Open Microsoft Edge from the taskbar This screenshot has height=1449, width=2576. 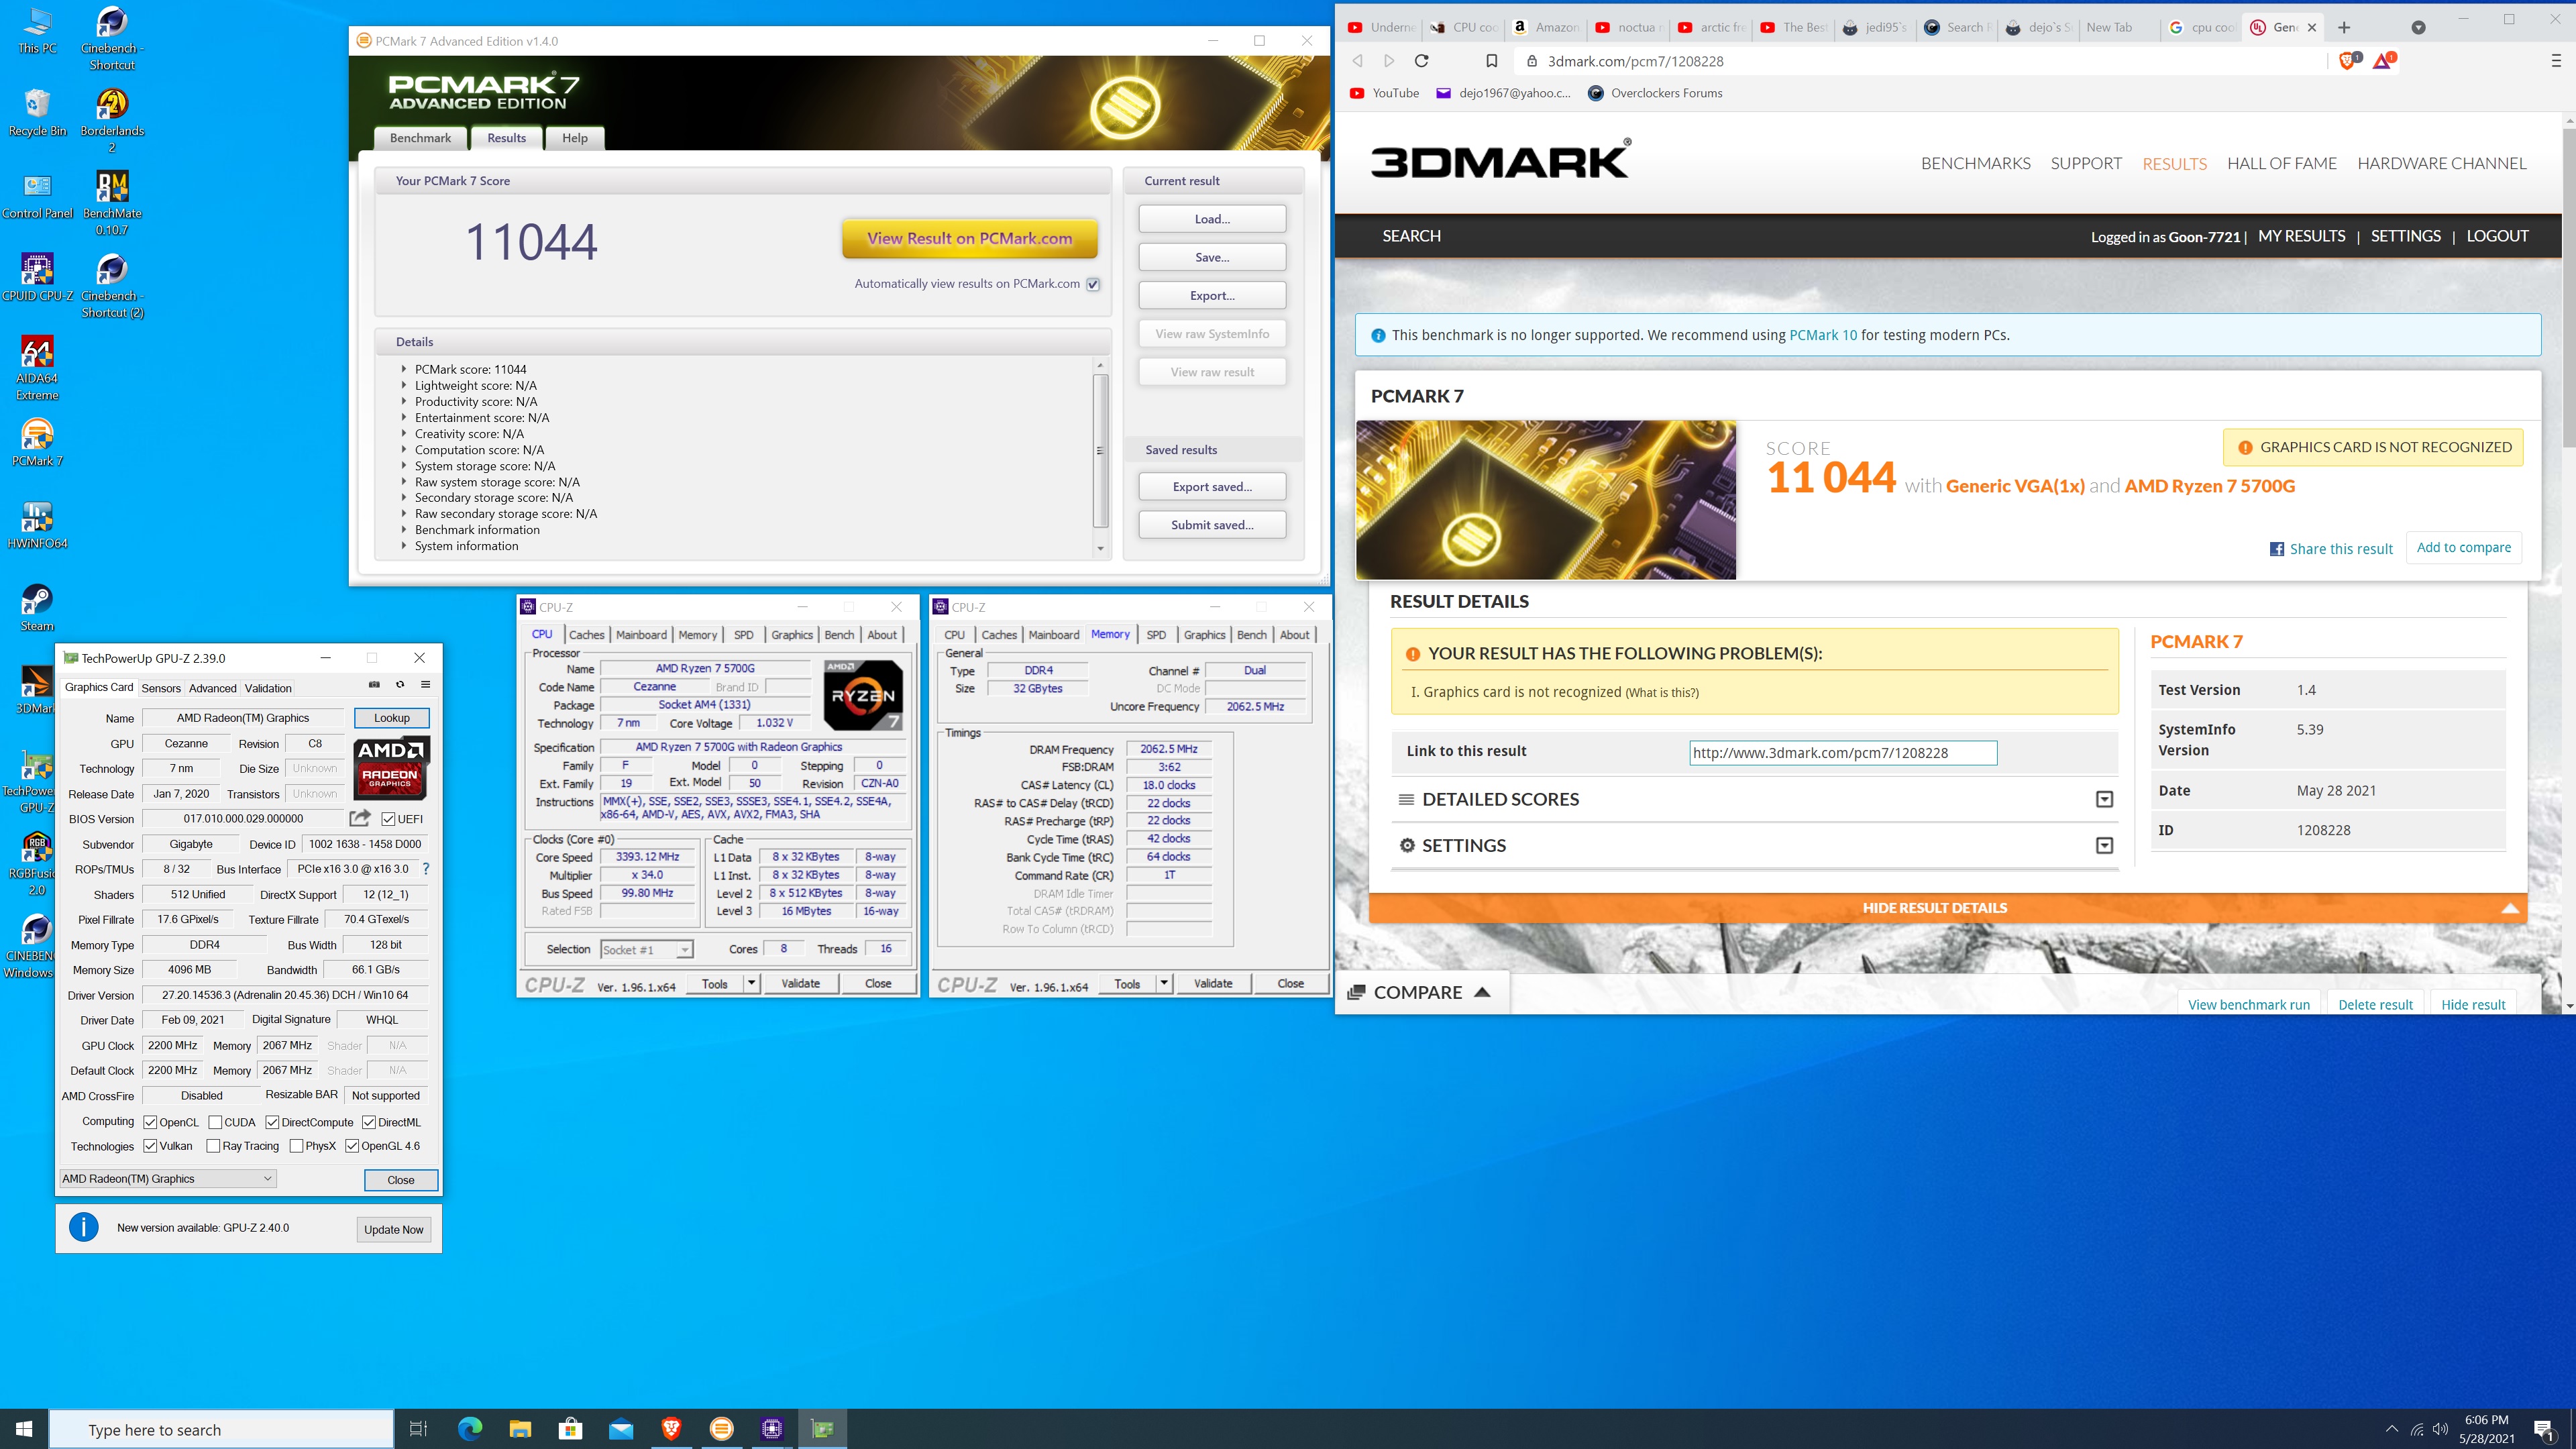coord(469,1428)
